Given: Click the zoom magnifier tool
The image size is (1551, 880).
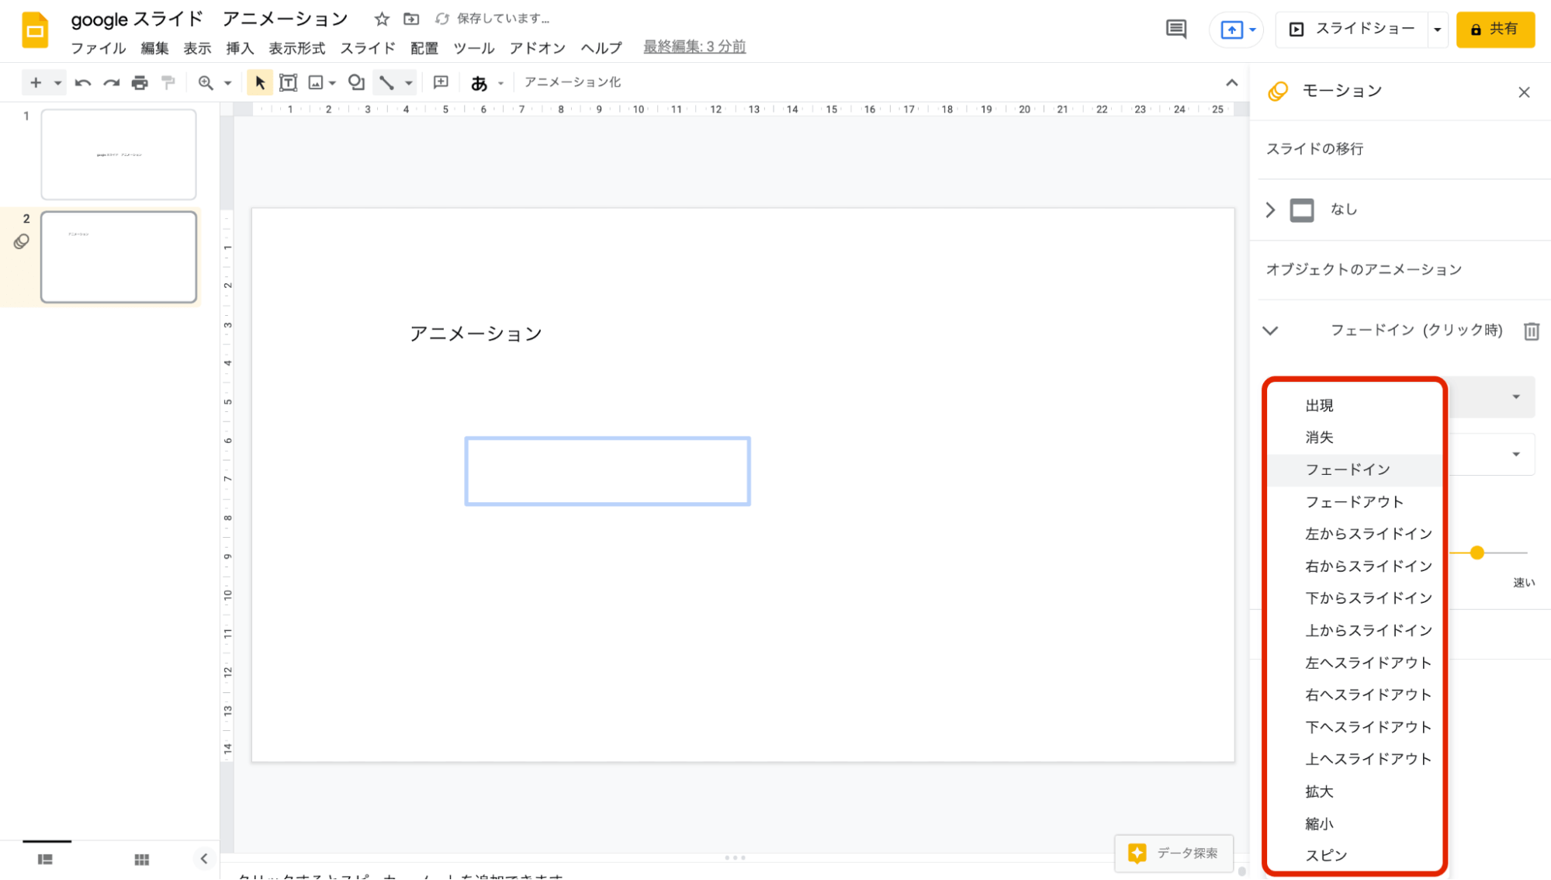Looking at the screenshot, I should point(206,82).
